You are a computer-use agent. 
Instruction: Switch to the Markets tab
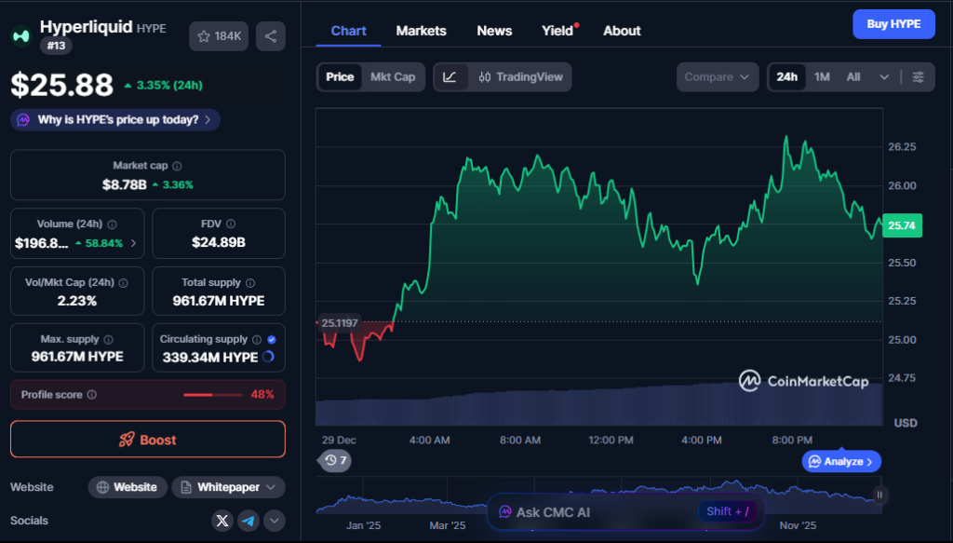[421, 31]
